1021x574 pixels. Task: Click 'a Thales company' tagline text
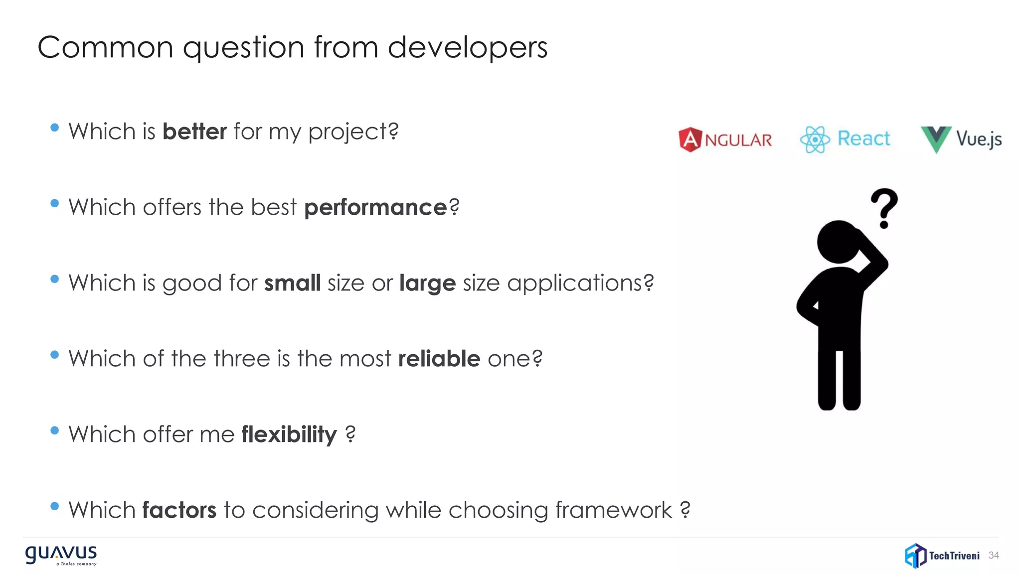(x=76, y=564)
